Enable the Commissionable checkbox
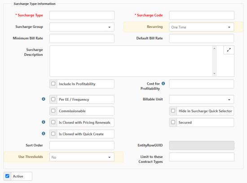Viewport: 247px width, 183px height. (x=53, y=111)
